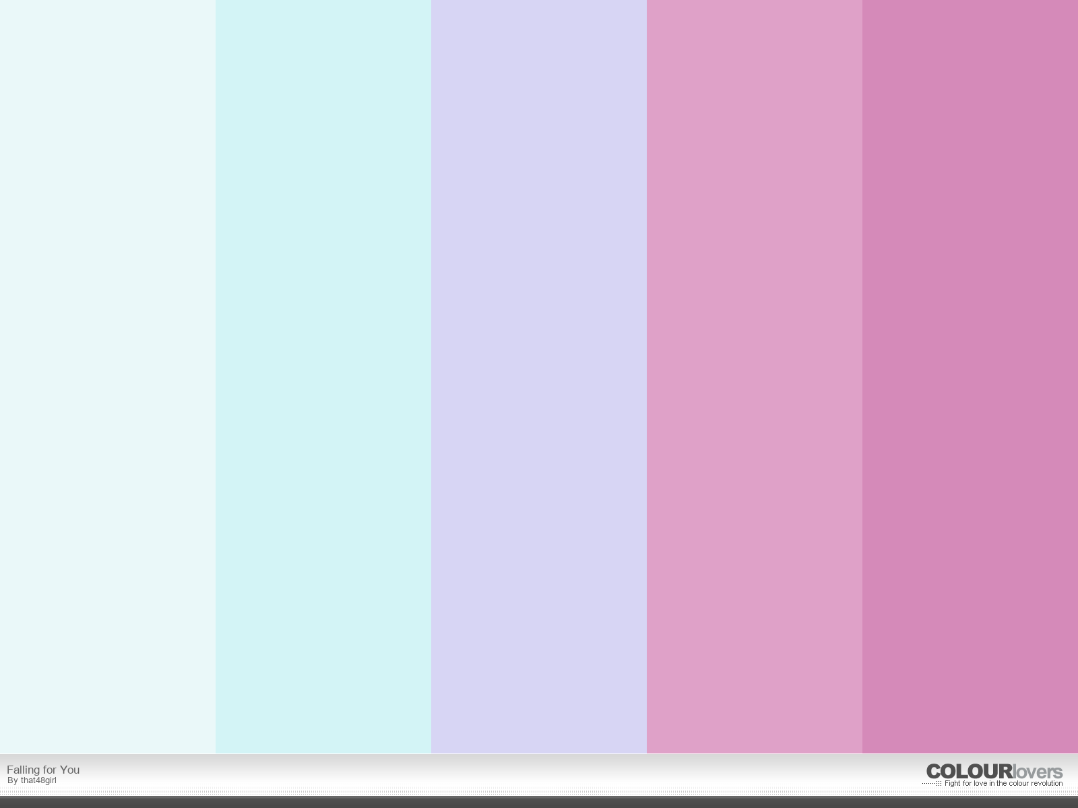Select the light aqua colour stripe
The width and height of the screenshot is (1078, 808).
click(x=323, y=377)
